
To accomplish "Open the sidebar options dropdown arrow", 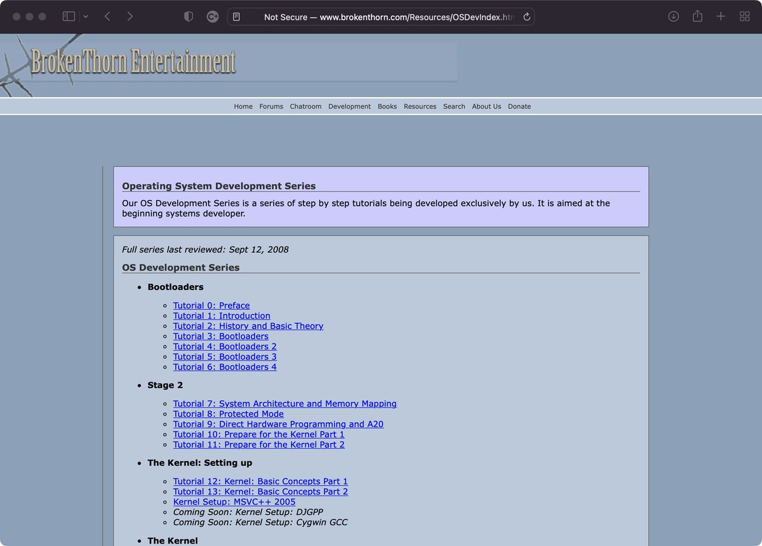I will [x=86, y=17].
